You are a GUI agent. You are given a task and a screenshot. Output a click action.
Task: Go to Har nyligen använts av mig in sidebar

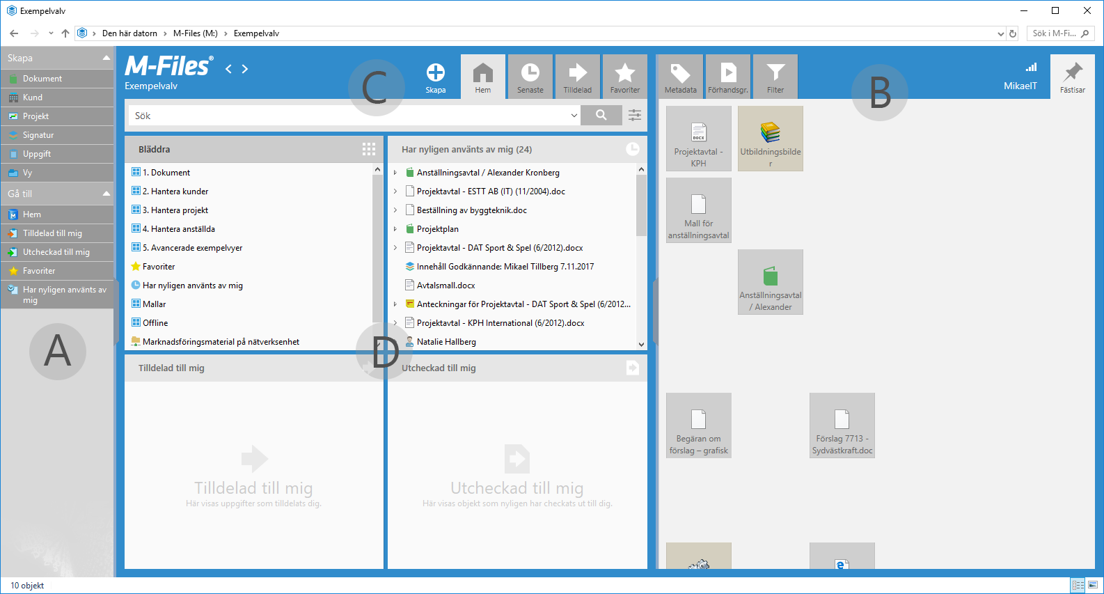coord(57,295)
